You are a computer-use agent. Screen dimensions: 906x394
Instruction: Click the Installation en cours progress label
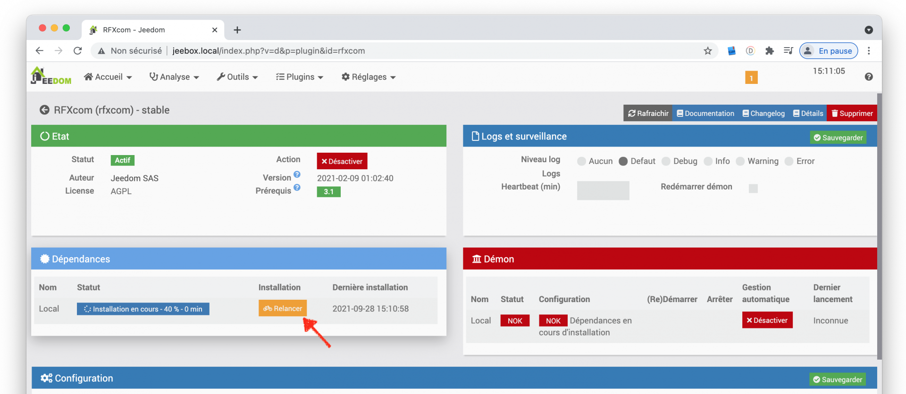coord(143,309)
